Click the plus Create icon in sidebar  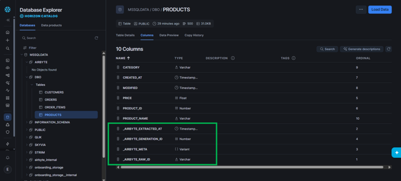(x=7, y=40)
